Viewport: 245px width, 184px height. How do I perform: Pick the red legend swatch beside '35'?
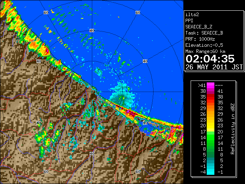click(211, 97)
